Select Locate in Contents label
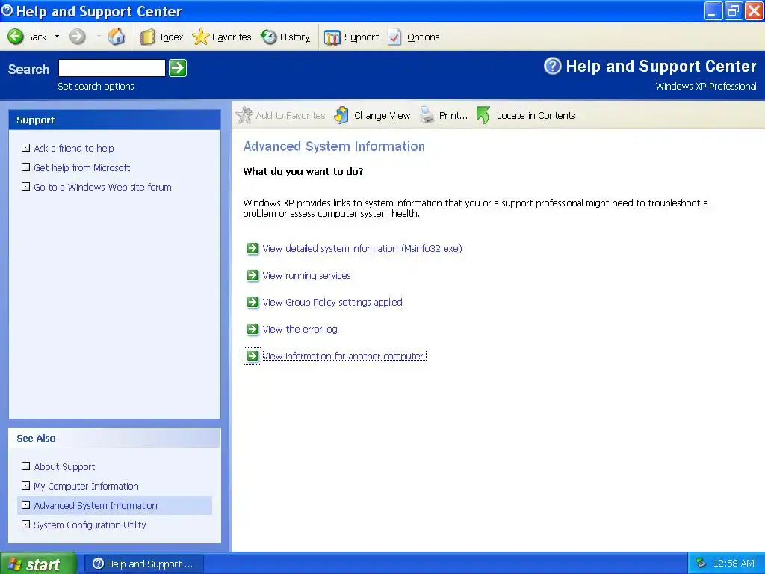This screenshot has height=574, width=765. 536,116
